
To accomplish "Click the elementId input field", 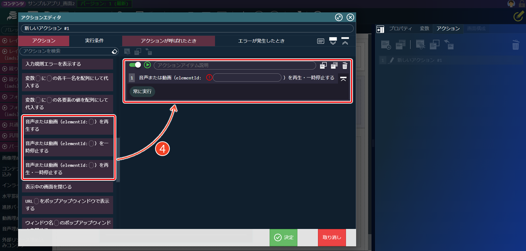I will 247,78.
